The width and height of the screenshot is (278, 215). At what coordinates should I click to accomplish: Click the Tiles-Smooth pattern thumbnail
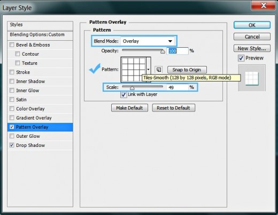point(134,70)
